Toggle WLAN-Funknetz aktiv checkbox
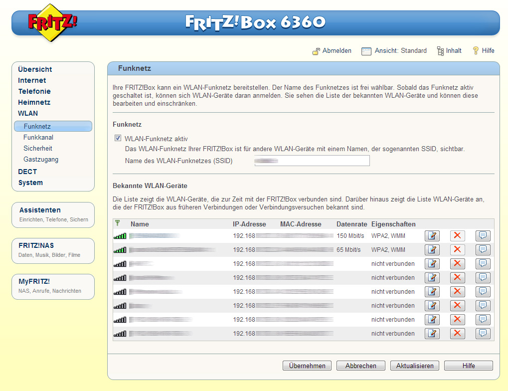508x391 pixels. 118,138
